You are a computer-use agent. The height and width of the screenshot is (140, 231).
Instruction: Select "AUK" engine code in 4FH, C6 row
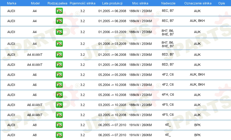click(197, 95)
